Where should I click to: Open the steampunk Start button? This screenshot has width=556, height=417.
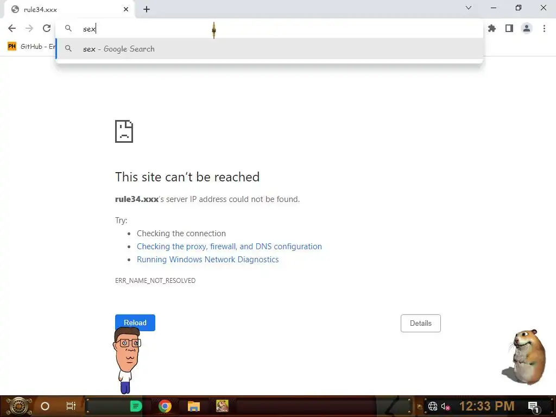18,406
